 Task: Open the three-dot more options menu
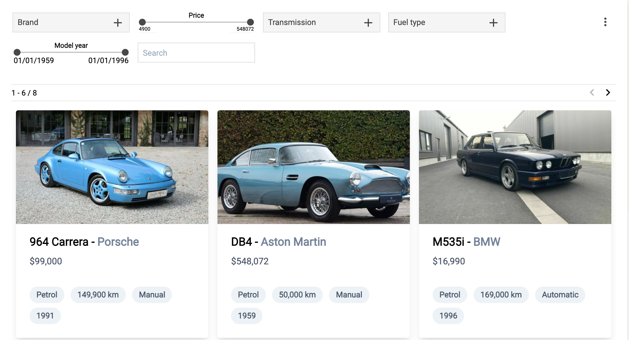605,22
